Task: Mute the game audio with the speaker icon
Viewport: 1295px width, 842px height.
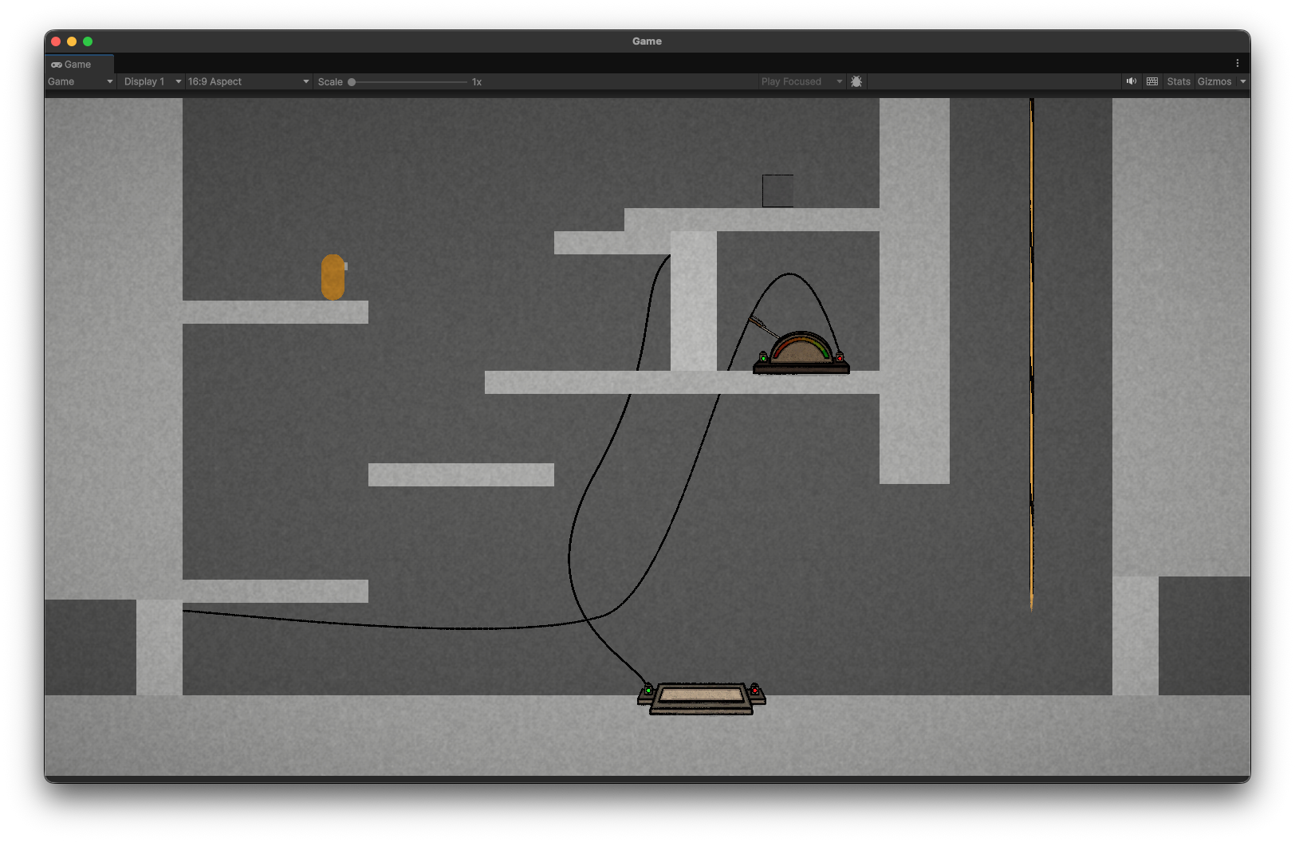Action: pyautogui.click(x=1131, y=81)
